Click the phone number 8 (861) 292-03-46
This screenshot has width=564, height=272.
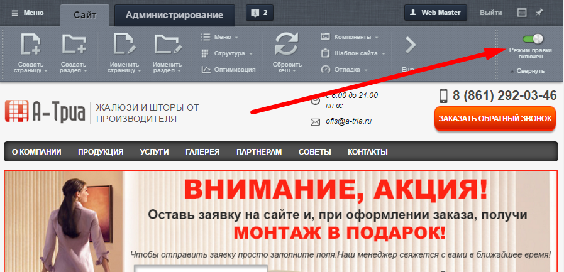click(x=505, y=95)
